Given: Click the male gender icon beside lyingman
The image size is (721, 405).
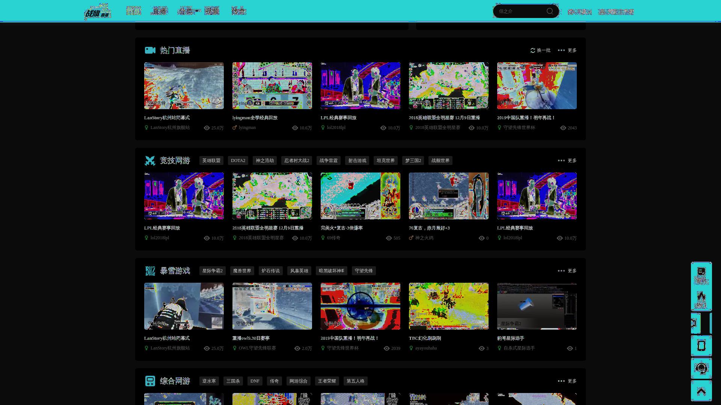Looking at the screenshot, I should coord(235,127).
